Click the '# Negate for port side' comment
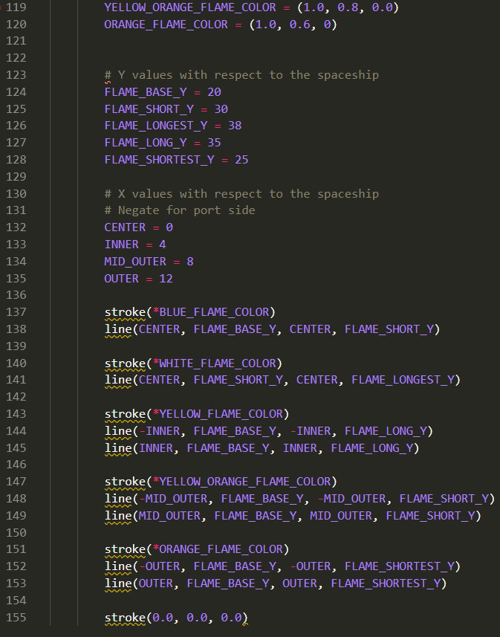This screenshot has height=637, width=500. (180, 210)
